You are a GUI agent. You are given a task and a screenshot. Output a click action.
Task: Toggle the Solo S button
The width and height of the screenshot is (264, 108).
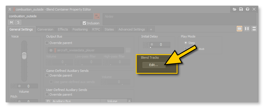(18, 22)
